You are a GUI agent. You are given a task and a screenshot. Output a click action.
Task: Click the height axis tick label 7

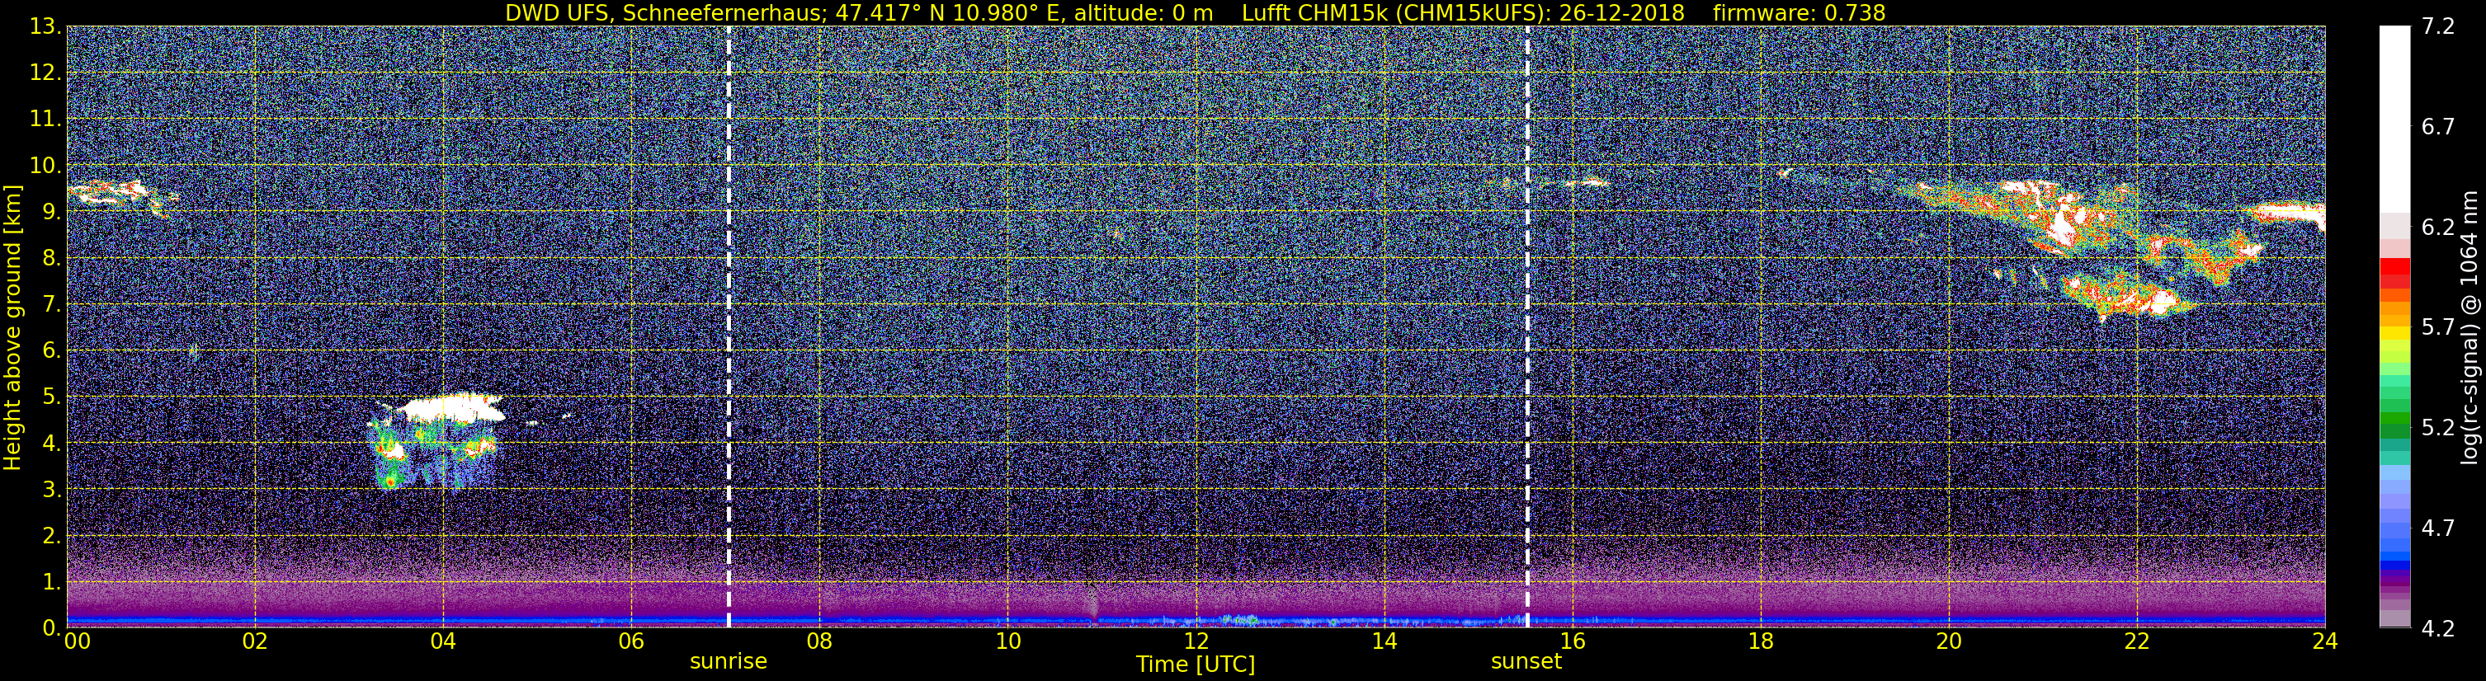(x=50, y=305)
